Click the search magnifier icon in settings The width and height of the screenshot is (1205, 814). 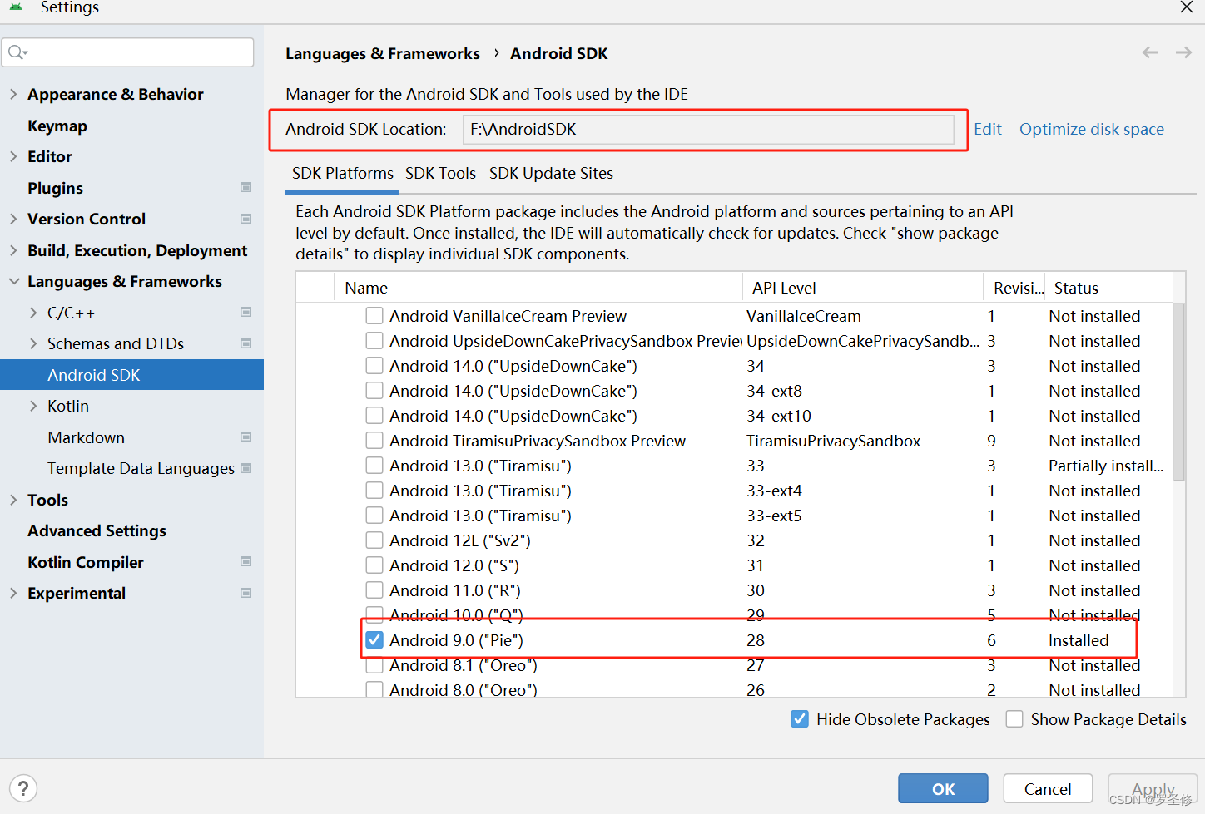pos(16,52)
